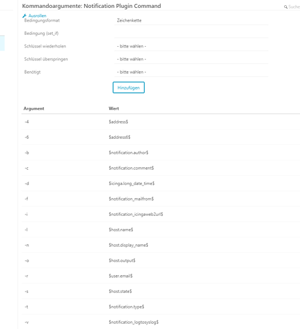Select the -i $notification_icingaweb2url$ row
The width and height of the screenshot is (300, 329).
click(161, 215)
